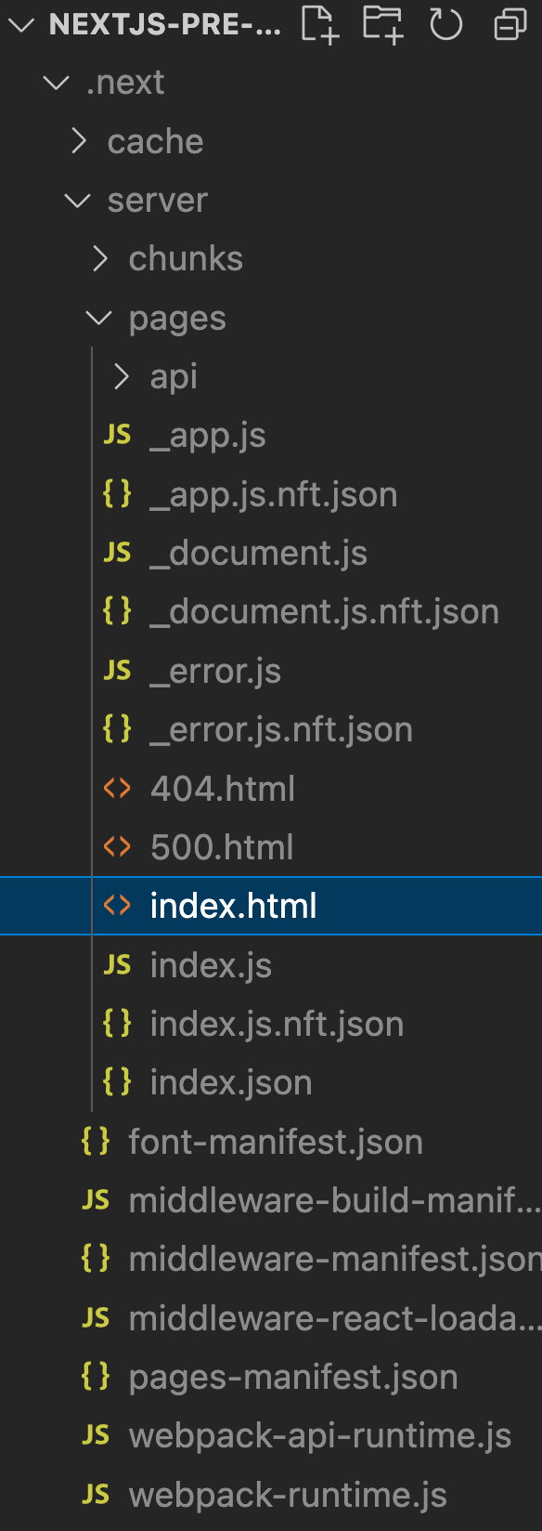Click the NEXTJS-PRE project title

point(165,25)
